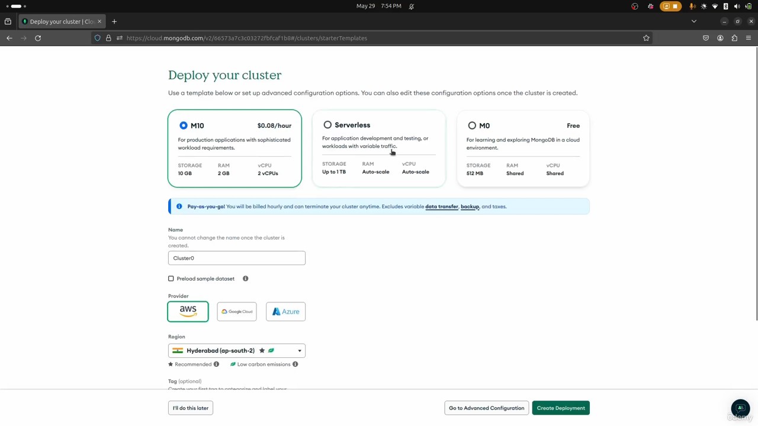Open the site permissions icon in address bar

(x=120, y=38)
